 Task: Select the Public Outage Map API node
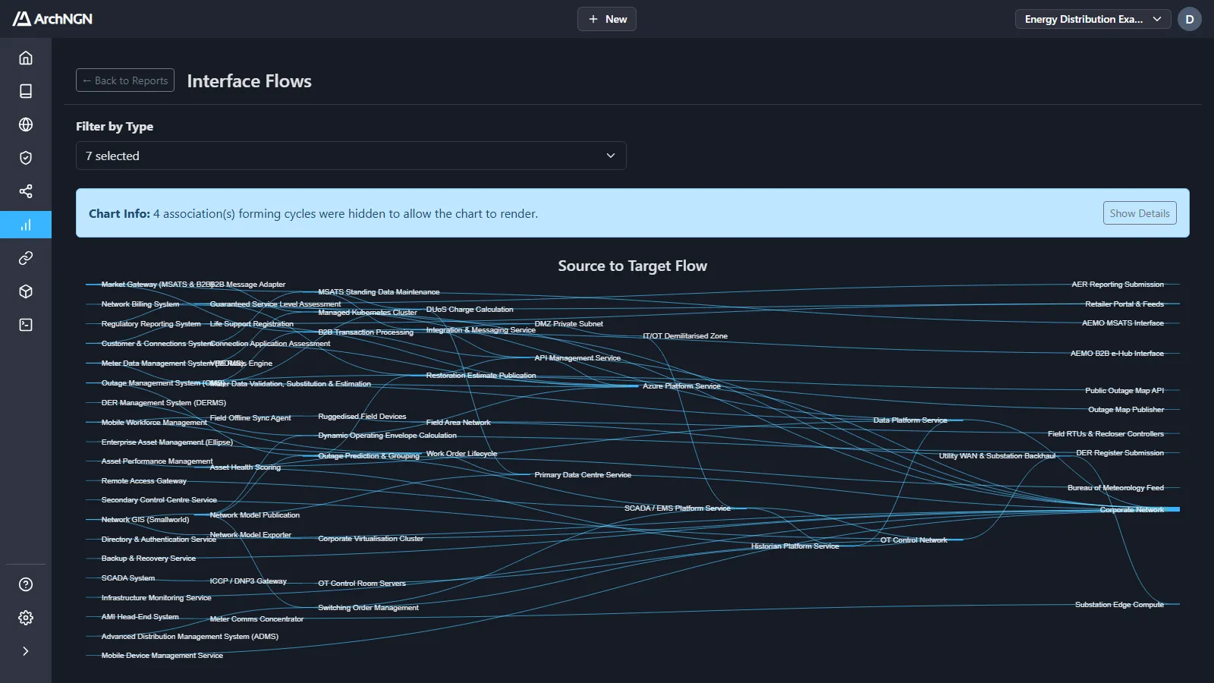(x=1124, y=391)
